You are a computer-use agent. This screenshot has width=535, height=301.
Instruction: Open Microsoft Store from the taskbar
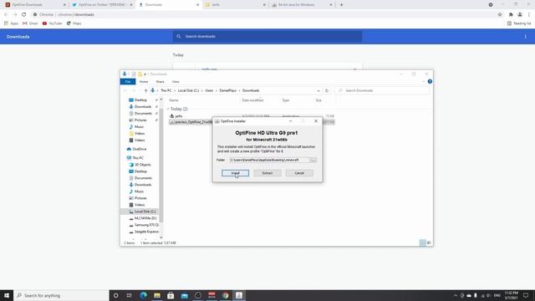(x=171, y=295)
